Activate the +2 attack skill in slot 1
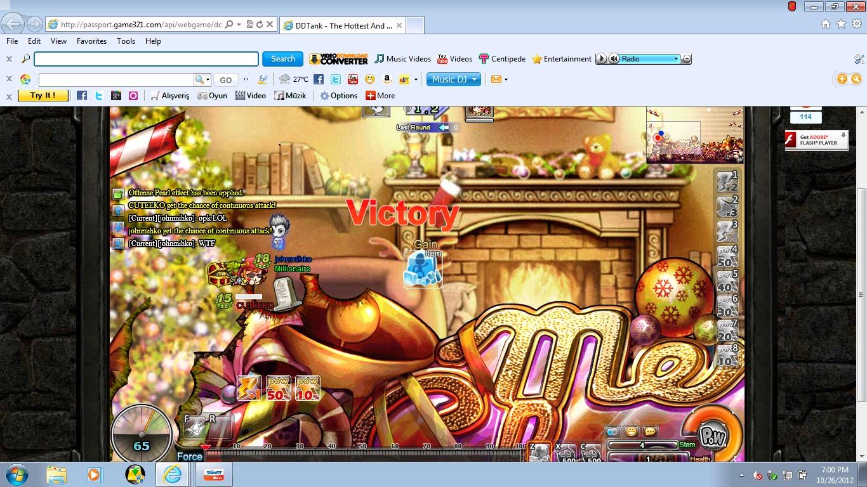867x487 pixels. point(727,182)
